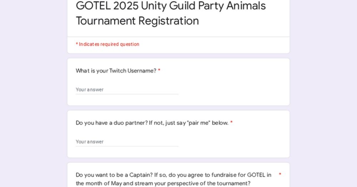The height and width of the screenshot is (187, 357).
Task: Click the red asterisk after 'pair me' question
Action: [x=231, y=123]
